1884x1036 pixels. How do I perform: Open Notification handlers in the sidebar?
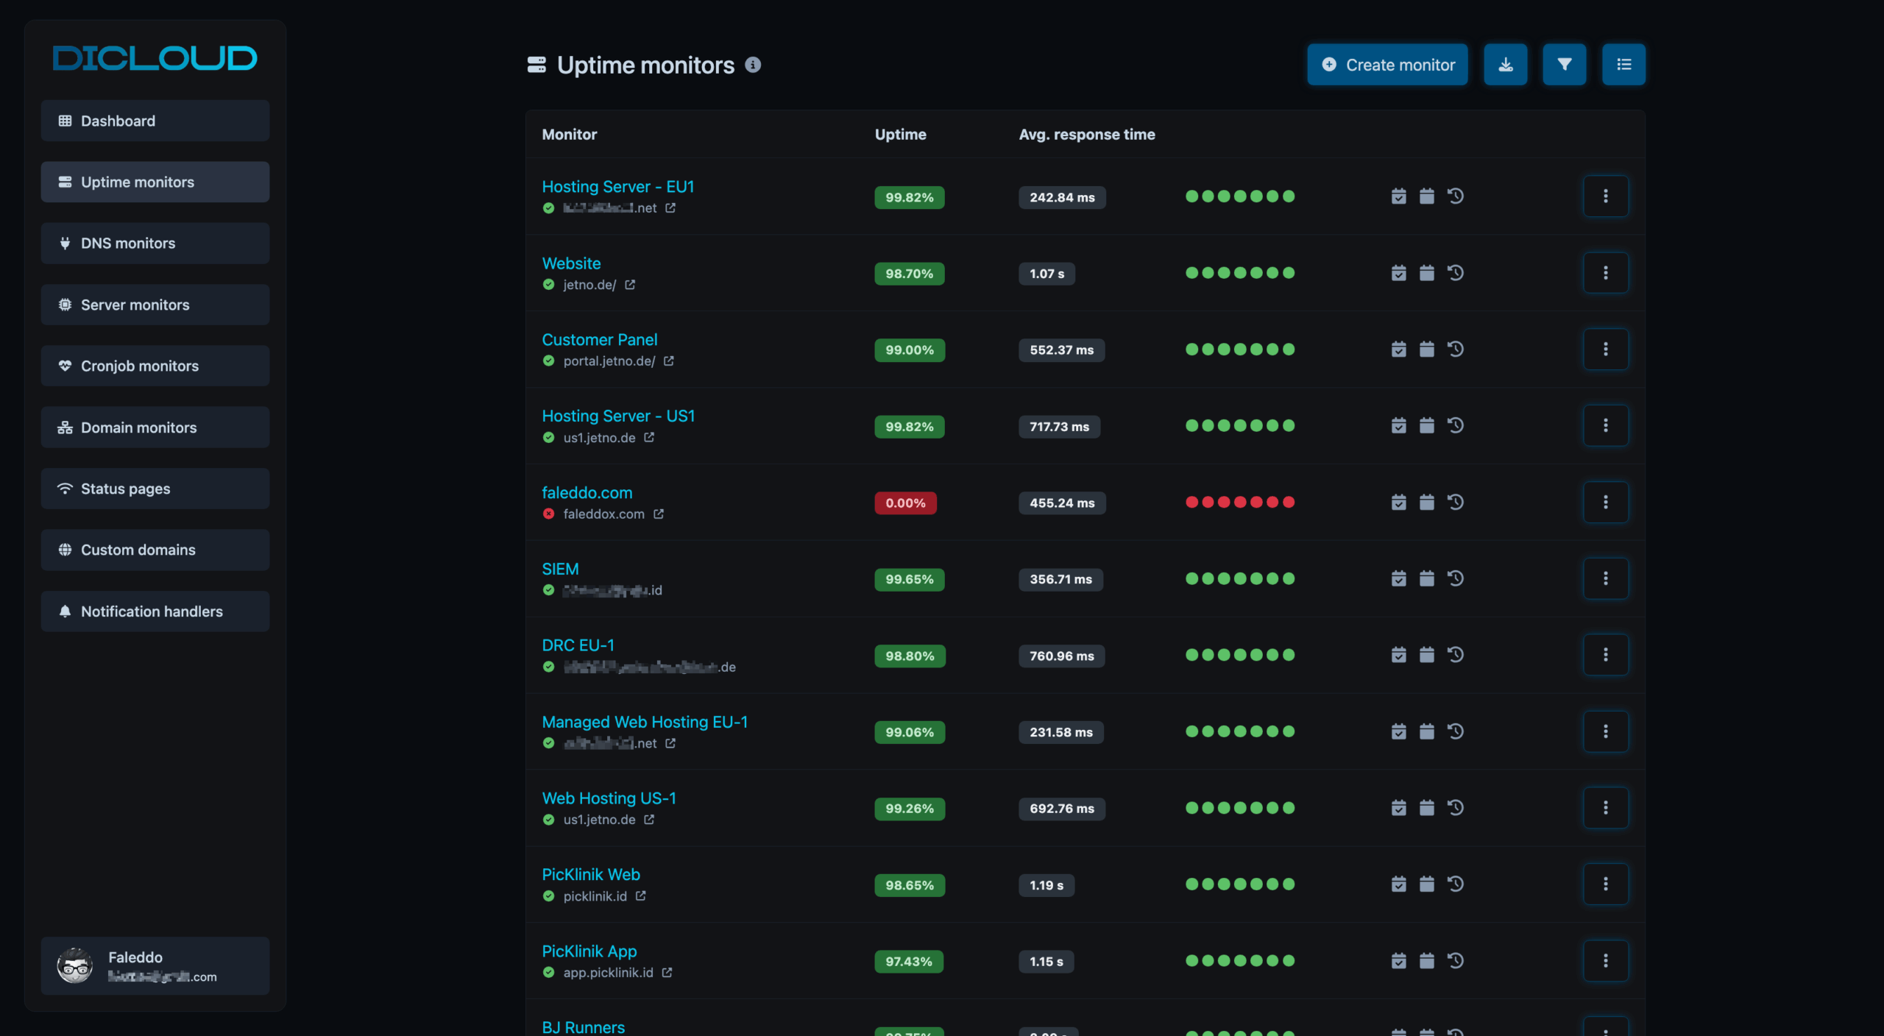coord(155,611)
